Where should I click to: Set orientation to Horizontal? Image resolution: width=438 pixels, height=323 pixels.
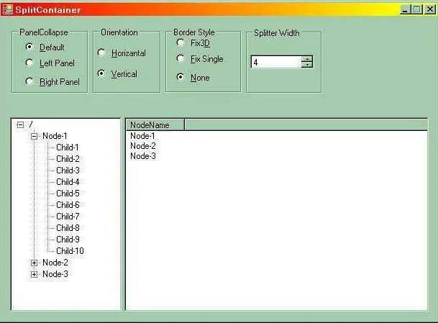tap(101, 53)
